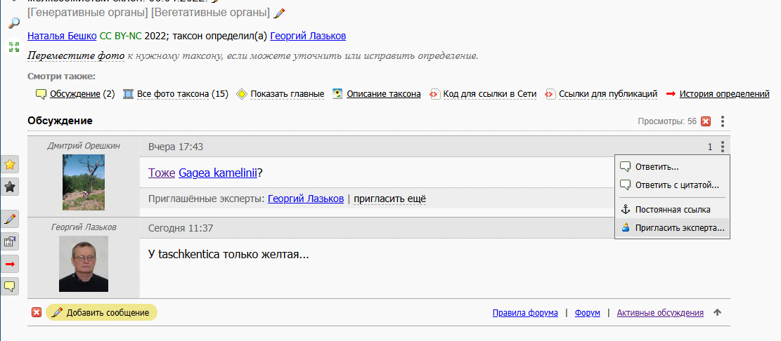Click the red arrow sidebar icon
Image resolution: width=781 pixels, height=341 pixels.
click(x=11, y=264)
